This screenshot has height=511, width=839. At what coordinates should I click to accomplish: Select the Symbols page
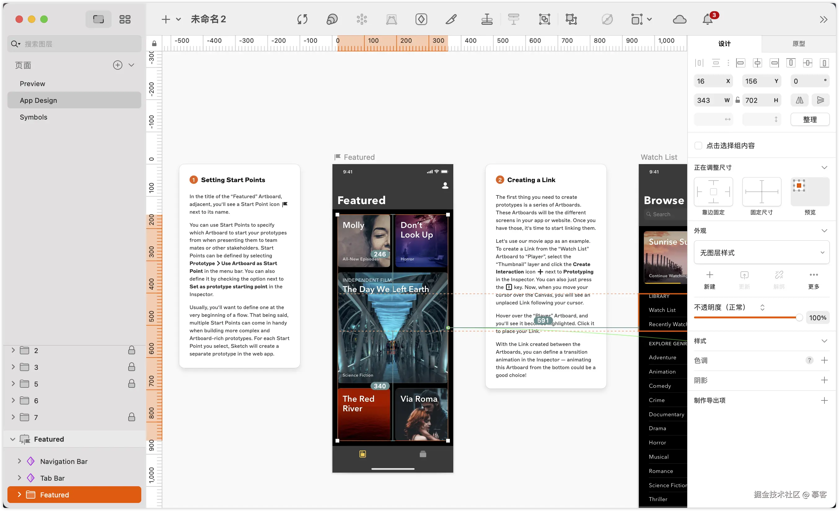[x=33, y=117]
